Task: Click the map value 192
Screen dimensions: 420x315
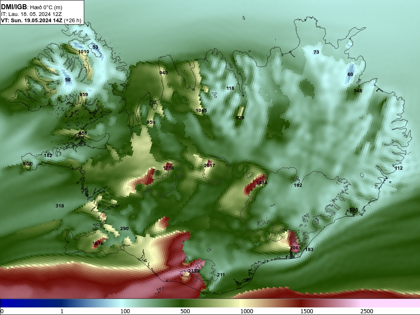Action: [298, 185]
